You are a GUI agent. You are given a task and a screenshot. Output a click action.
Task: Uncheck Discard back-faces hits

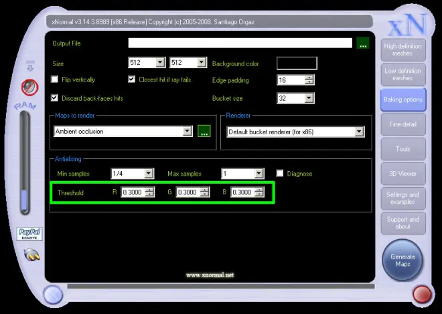pos(54,98)
